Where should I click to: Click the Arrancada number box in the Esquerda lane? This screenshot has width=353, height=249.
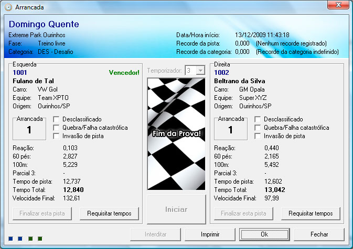tap(29, 129)
